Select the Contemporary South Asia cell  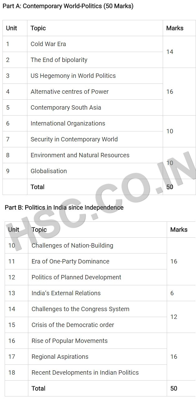(x=66, y=107)
